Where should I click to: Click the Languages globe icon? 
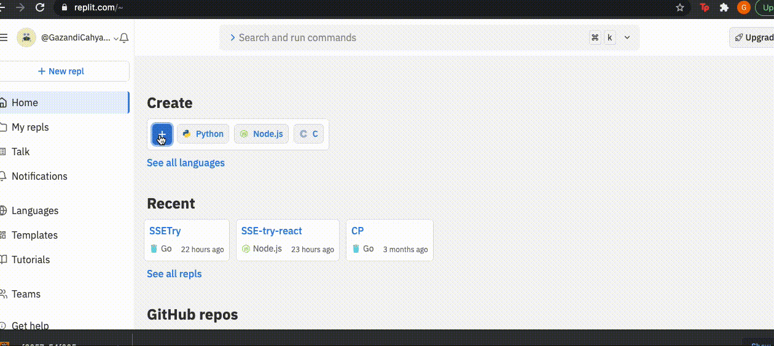pos(4,210)
